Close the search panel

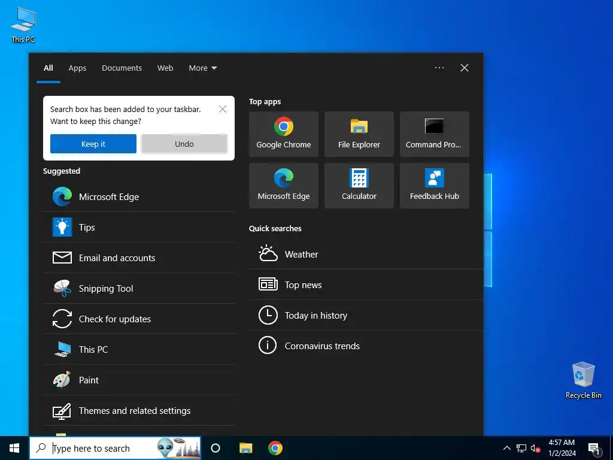[465, 68]
